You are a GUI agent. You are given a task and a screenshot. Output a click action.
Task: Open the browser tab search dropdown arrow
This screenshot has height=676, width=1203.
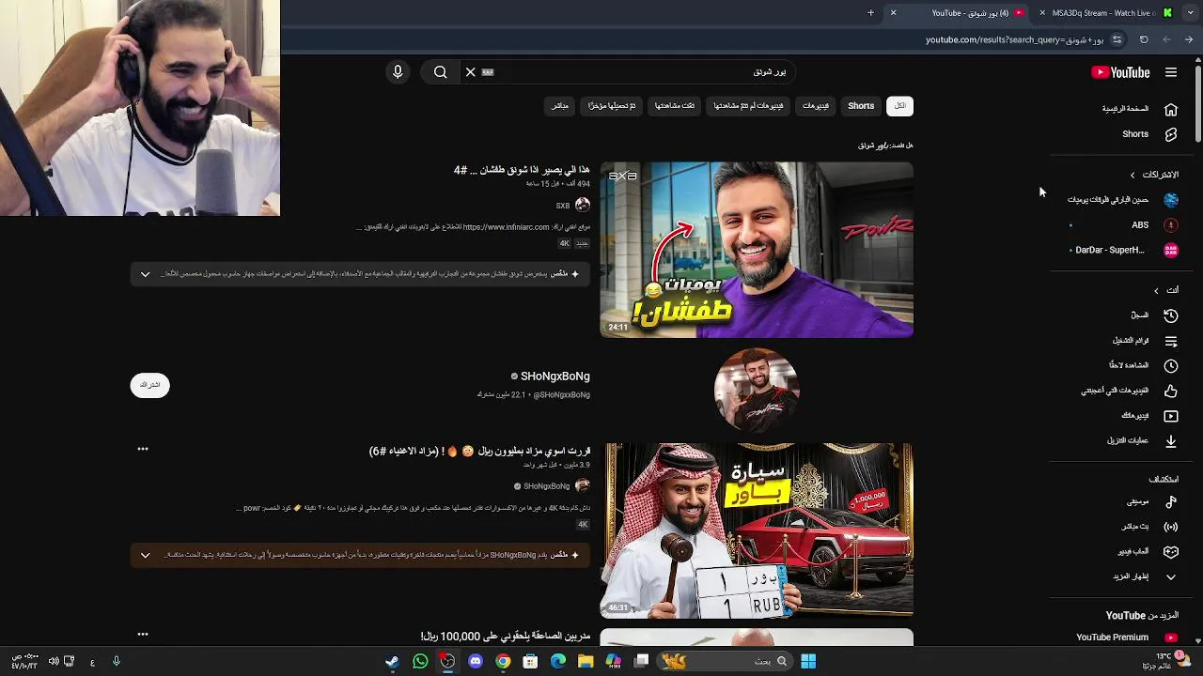click(x=1189, y=13)
